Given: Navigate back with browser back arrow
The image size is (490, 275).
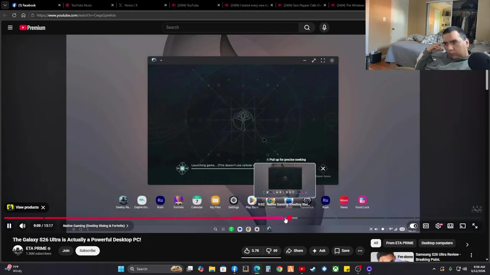Looking at the screenshot, I should [x=5, y=15].
